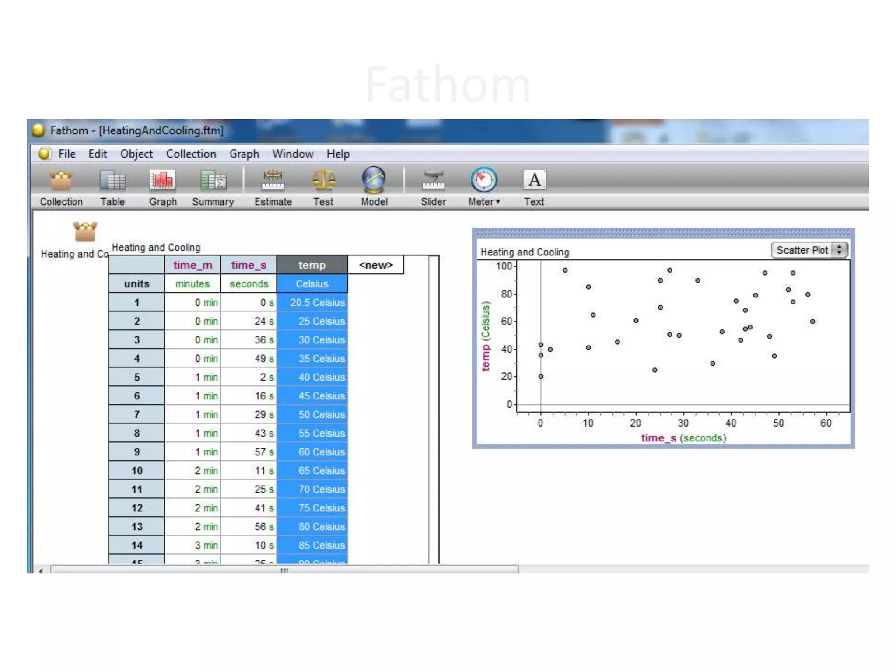Click the Slider toolbar icon

point(433,181)
